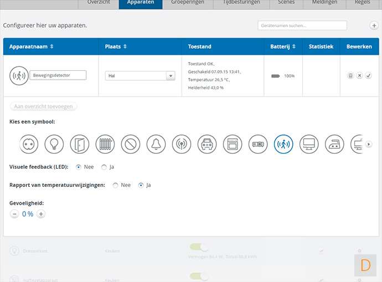382x282 pixels.
Task: Choose the power socket symbol
Action: pyautogui.click(x=29, y=144)
